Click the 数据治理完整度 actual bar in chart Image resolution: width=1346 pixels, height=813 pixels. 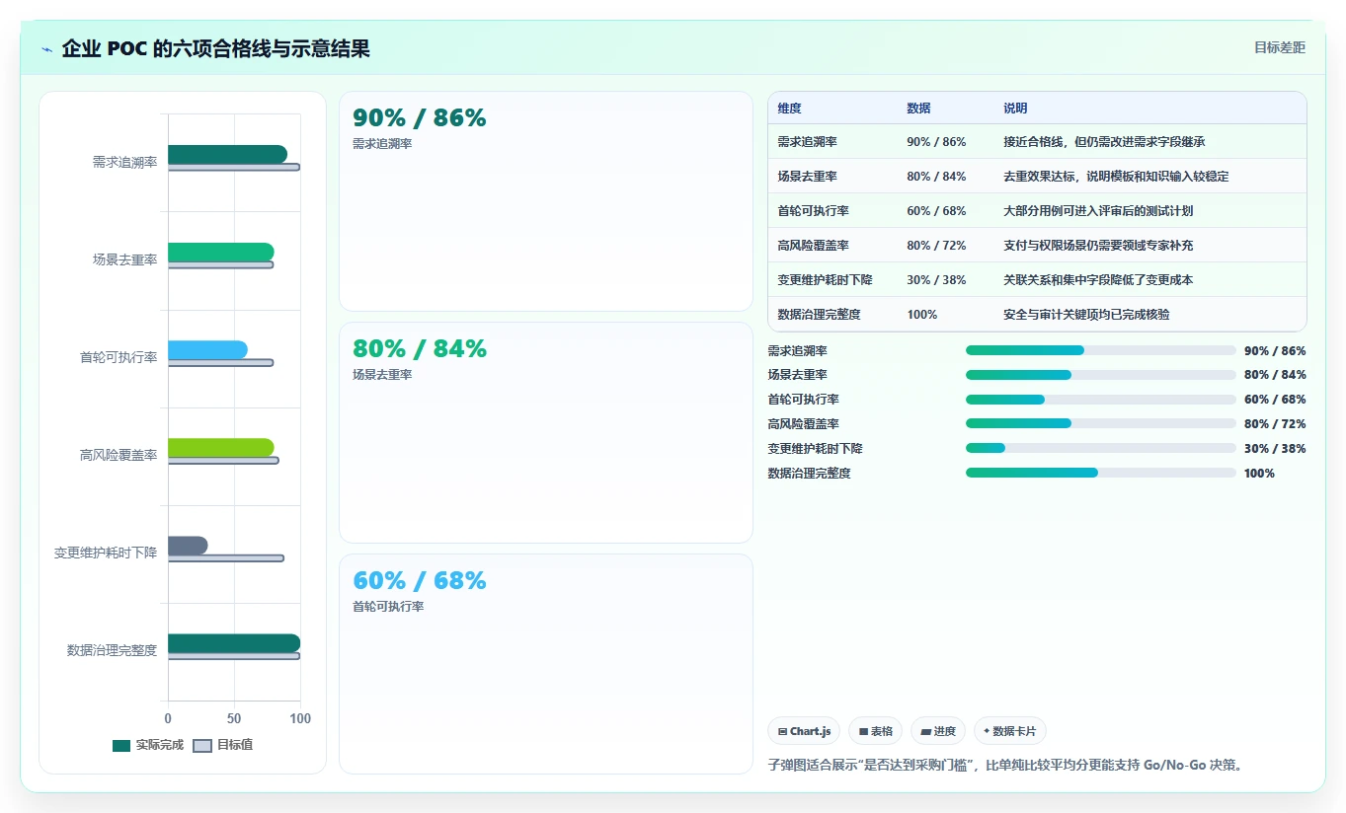tap(234, 643)
